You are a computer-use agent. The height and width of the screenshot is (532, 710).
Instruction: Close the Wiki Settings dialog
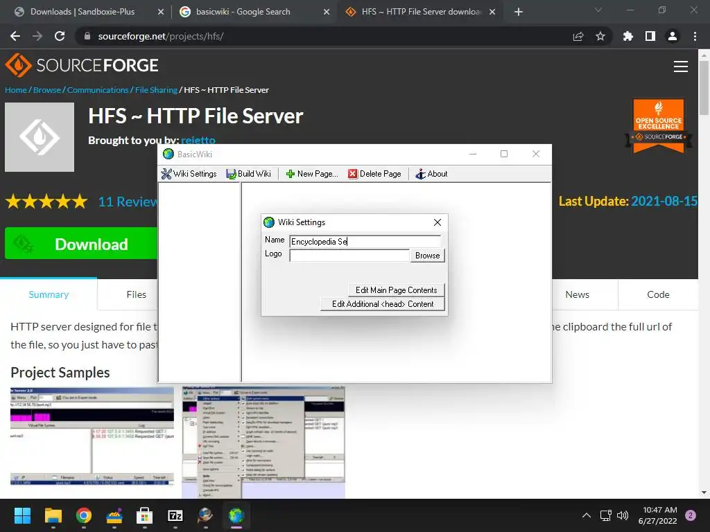click(437, 222)
